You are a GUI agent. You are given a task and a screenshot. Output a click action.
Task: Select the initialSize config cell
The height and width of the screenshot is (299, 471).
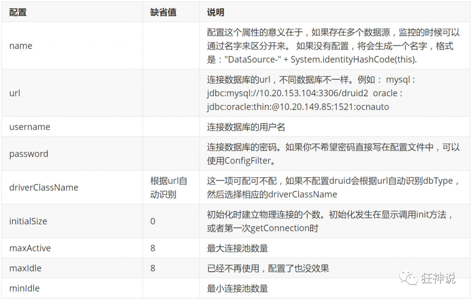(72, 221)
